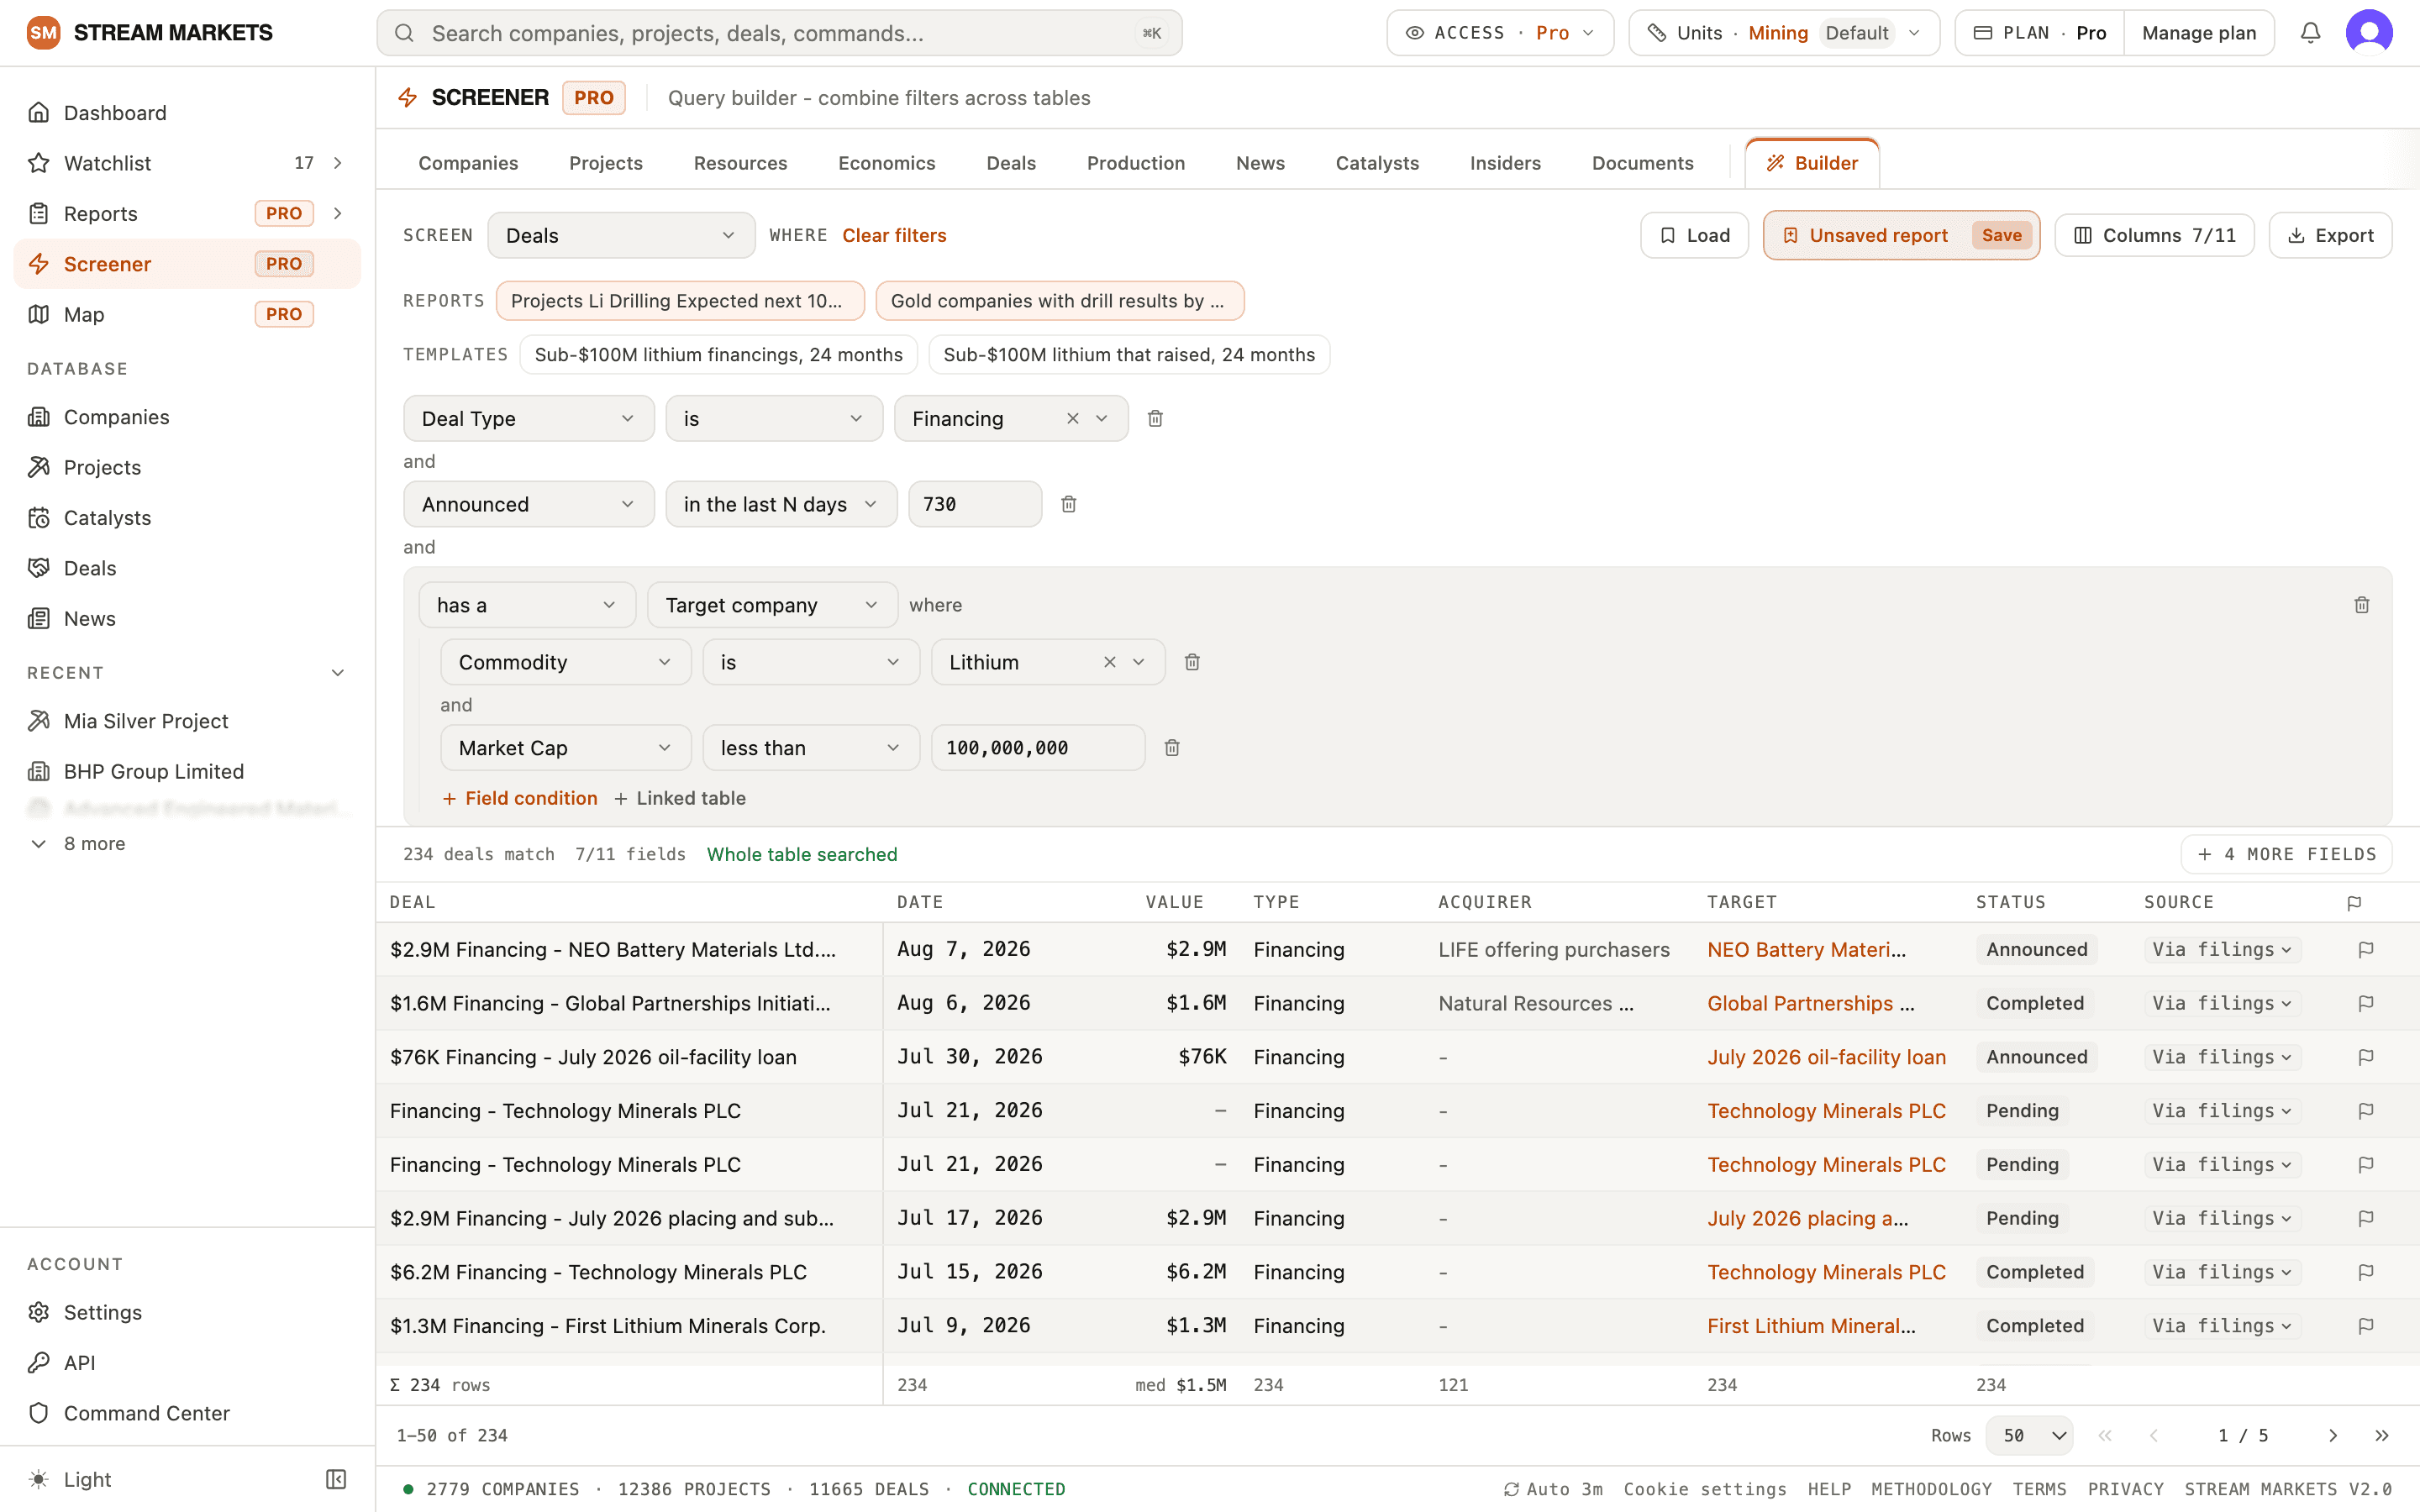This screenshot has height=1512, width=2420.
Task: Collapse the RECENT section chevron
Action: point(337,673)
